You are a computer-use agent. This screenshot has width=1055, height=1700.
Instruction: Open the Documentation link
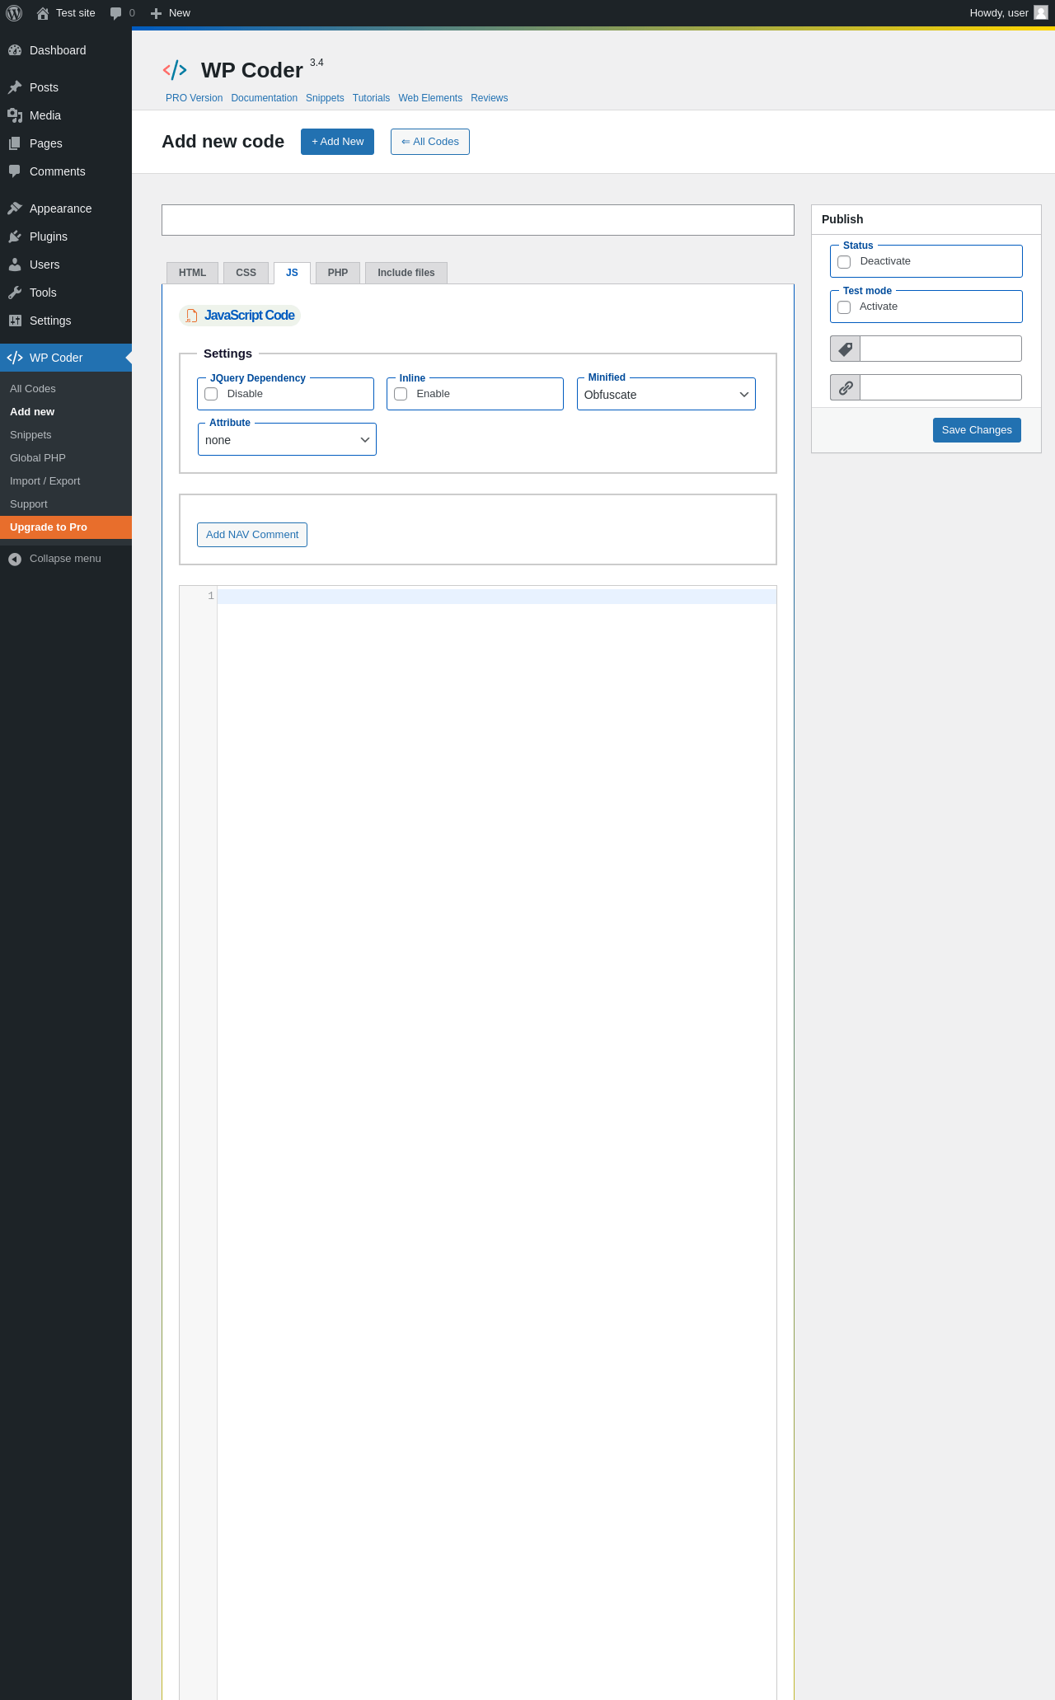pyautogui.click(x=265, y=98)
